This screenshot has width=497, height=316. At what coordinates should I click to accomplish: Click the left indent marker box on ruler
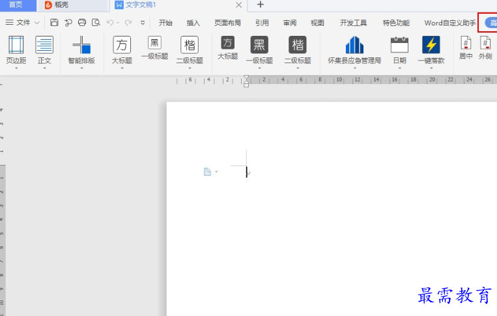246,85
